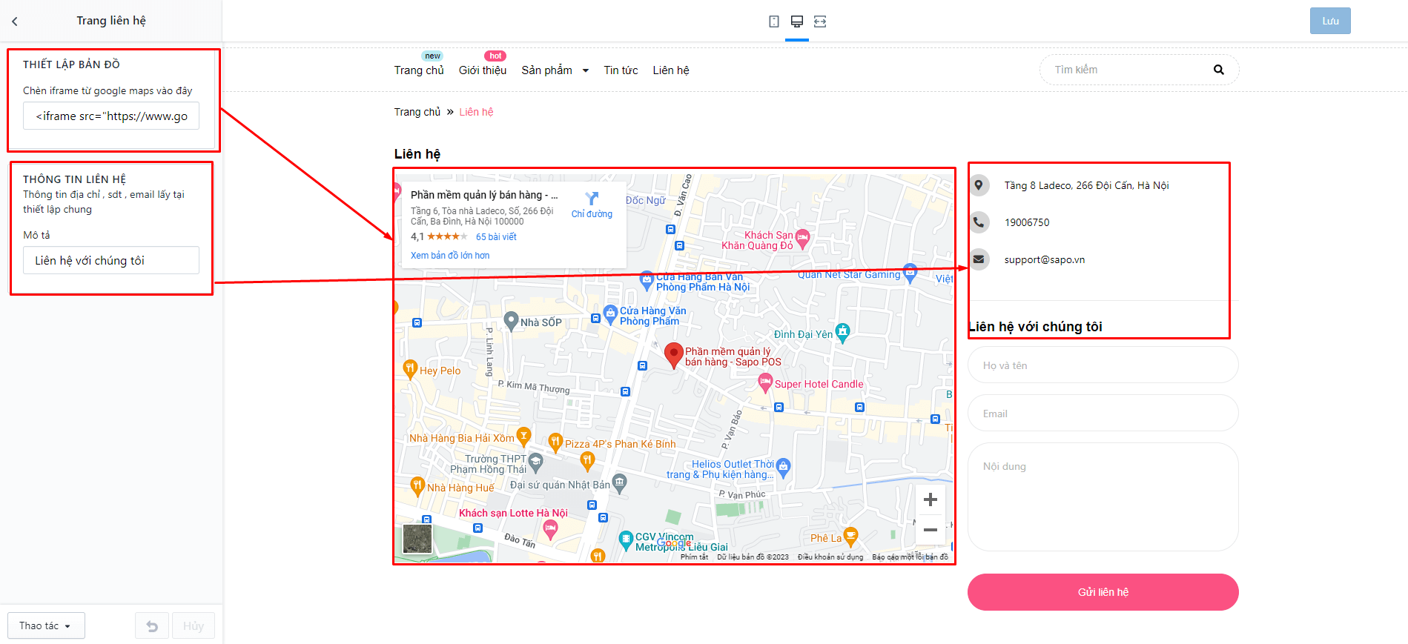Zoom in on the map with plus
The width and height of the screenshot is (1408, 644).
coord(931,499)
